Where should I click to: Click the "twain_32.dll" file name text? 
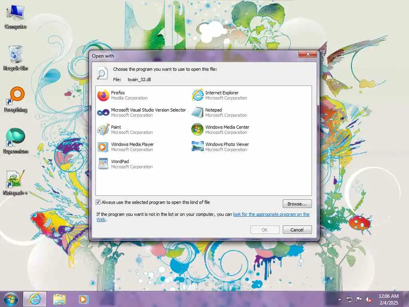point(139,80)
